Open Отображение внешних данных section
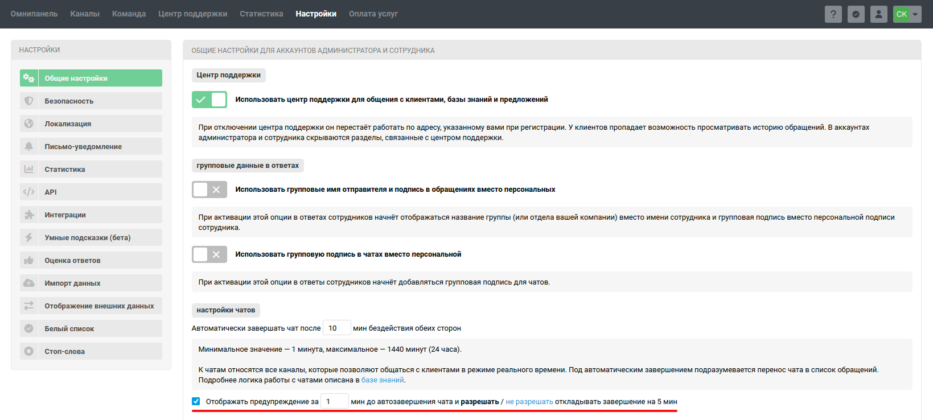 coord(91,306)
